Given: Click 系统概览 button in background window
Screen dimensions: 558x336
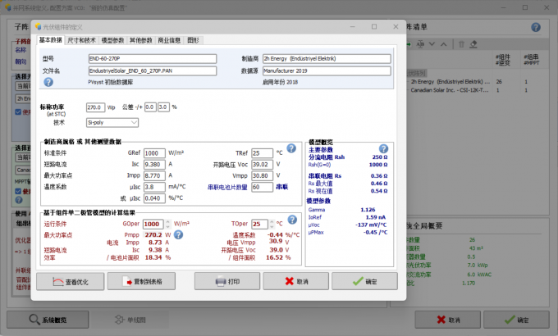Looking at the screenshot, I should (48, 320).
